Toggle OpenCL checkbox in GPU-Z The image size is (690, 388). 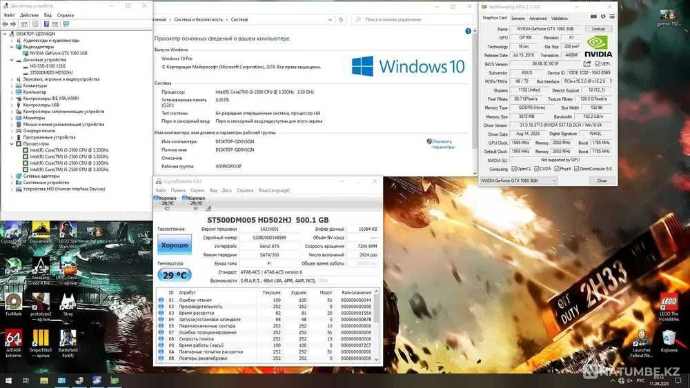point(513,169)
